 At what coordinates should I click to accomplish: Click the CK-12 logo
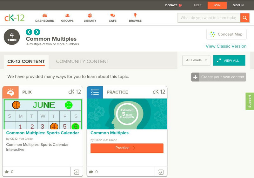(x=14, y=18)
